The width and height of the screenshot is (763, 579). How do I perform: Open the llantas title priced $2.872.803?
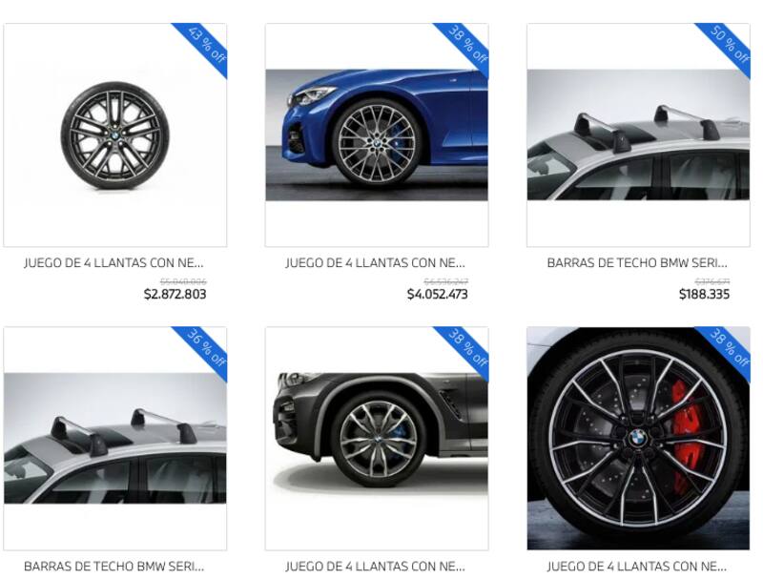113,263
